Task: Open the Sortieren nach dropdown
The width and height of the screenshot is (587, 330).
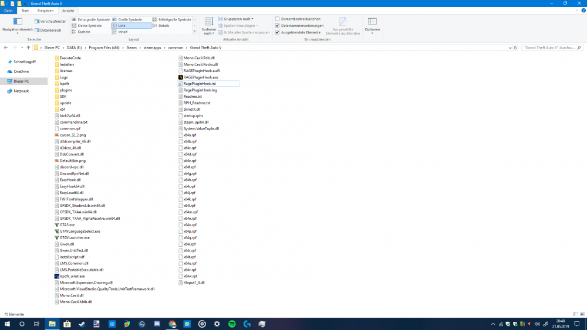Action: (x=208, y=26)
